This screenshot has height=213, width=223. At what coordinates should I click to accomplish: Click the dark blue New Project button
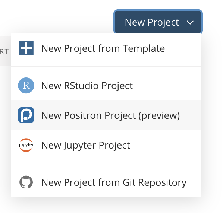[158, 22]
